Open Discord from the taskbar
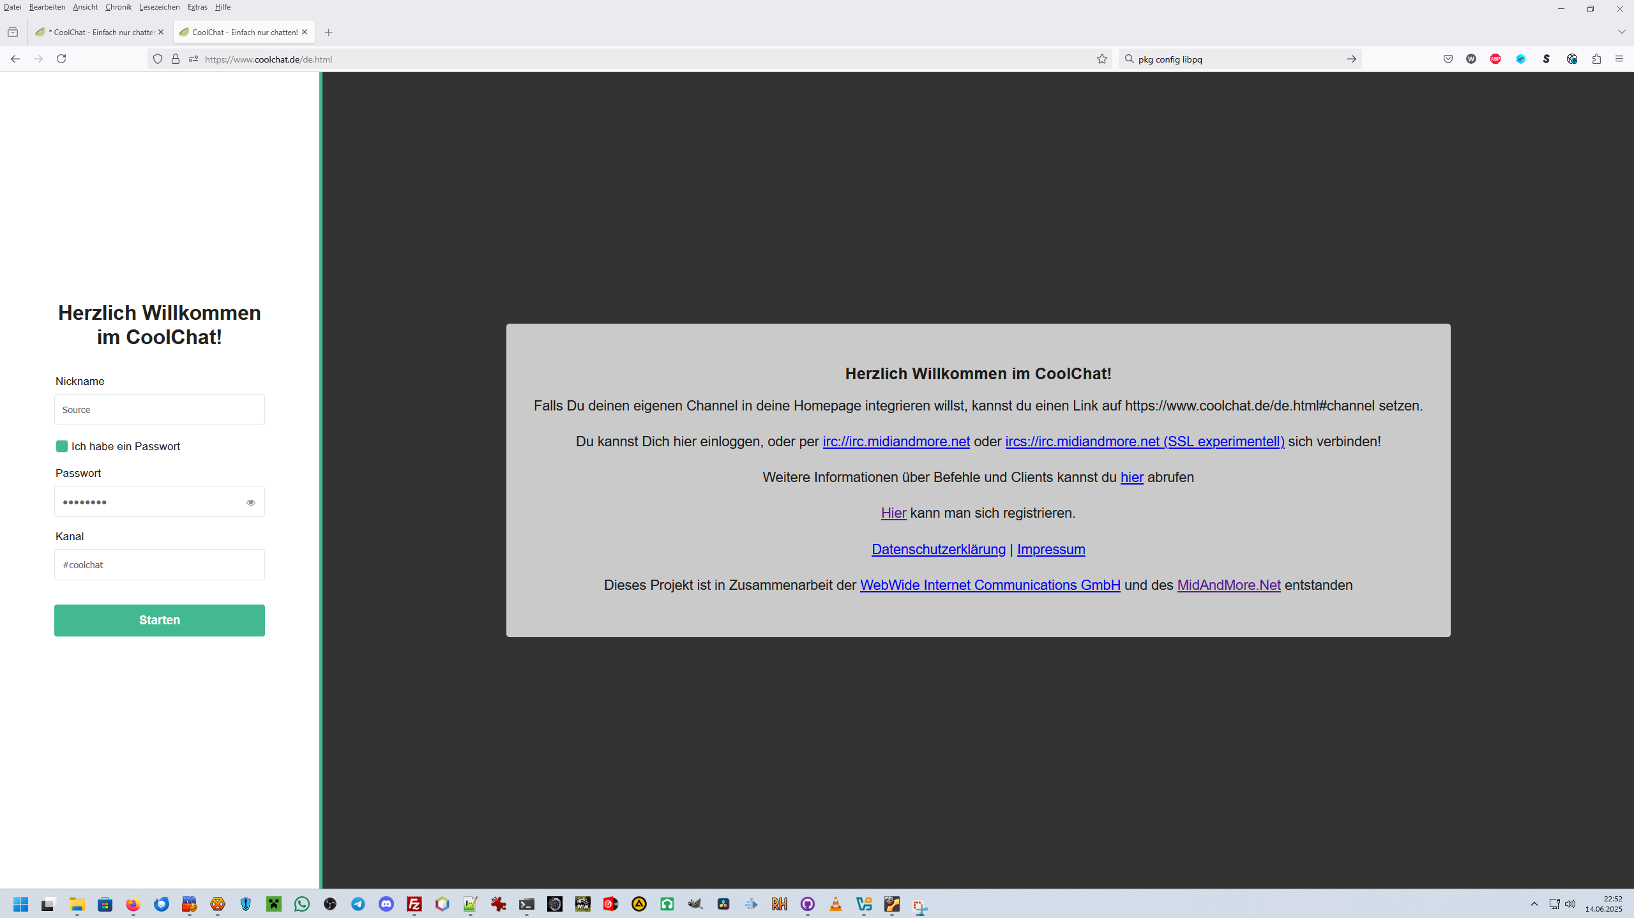Screen dimensions: 1634x918 [386, 904]
